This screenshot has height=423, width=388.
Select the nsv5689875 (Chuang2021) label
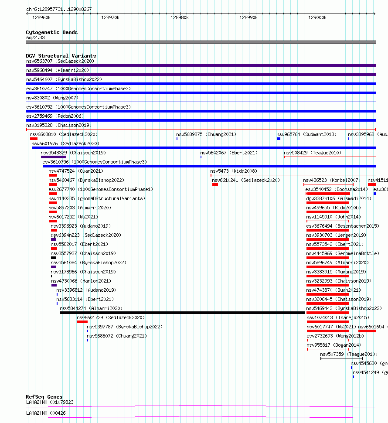click(206, 135)
